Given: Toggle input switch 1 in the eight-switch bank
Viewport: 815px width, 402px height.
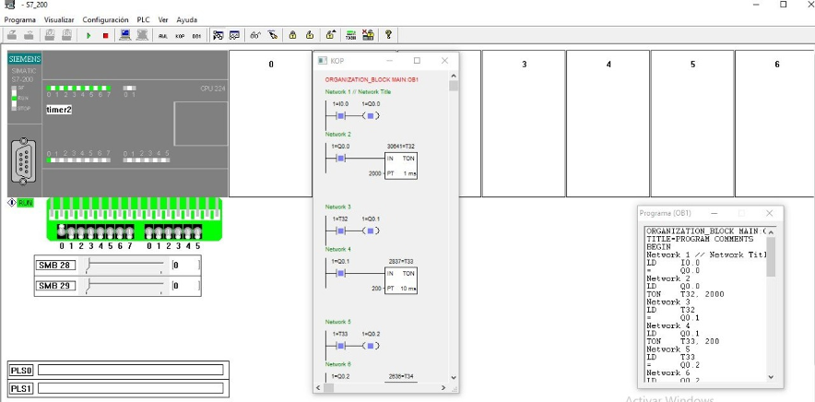Looking at the screenshot, I should (x=71, y=232).
